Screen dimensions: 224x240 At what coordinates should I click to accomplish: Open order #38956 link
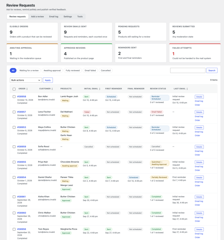pos(22,229)
